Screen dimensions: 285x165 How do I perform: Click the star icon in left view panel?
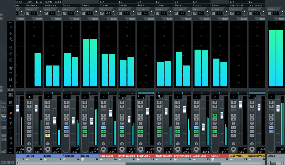click(11, 68)
